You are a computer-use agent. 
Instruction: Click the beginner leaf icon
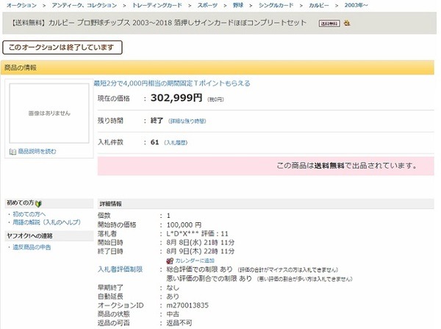38,203
